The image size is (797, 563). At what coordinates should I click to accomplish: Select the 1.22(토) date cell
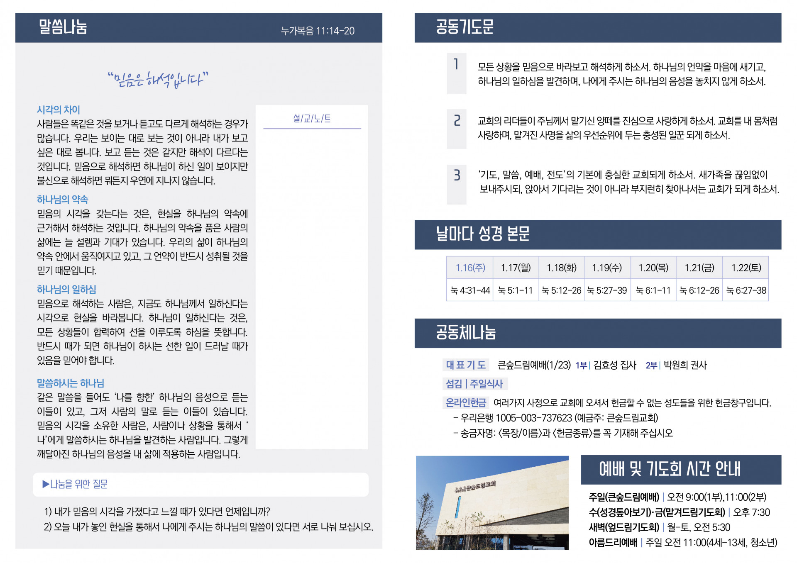point(746,268)
